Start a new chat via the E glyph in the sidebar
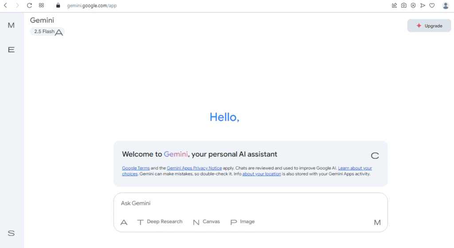The width and height of the screenshot is (454, 248). 11,50
